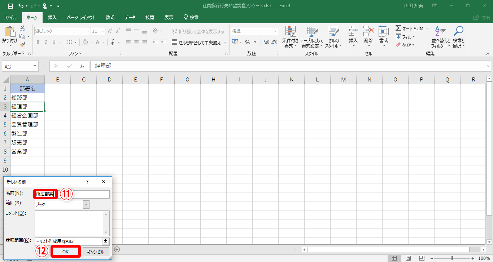The image size is (493, 262).
Task: Open the font size 11 dropdown
Action: click(102, 31)
